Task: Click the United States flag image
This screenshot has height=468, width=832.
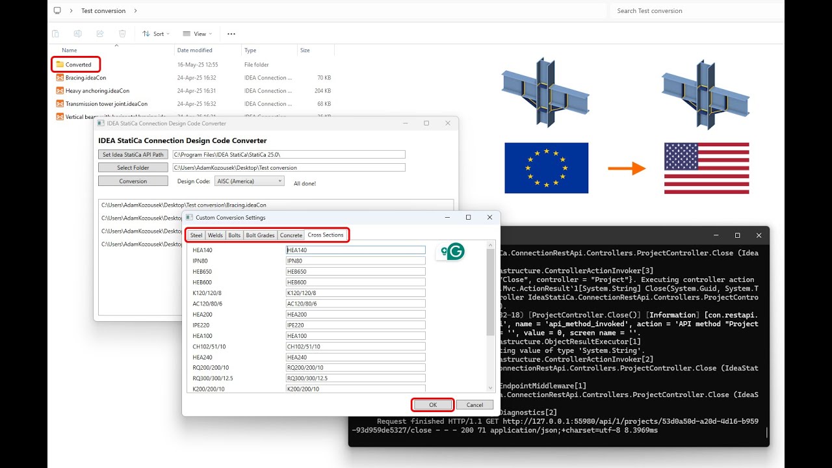Action: coord(707,168)
